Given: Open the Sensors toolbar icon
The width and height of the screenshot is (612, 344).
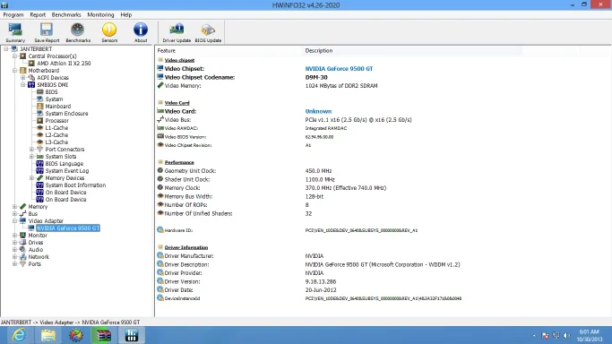Looking at the screenshot, I should [x=109, y=32].
